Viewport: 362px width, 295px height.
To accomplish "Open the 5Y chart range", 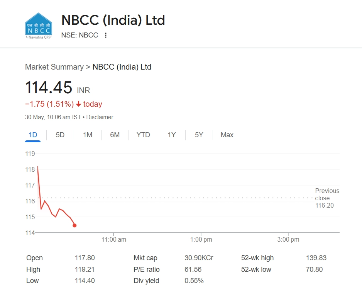I will click(199, 135).
